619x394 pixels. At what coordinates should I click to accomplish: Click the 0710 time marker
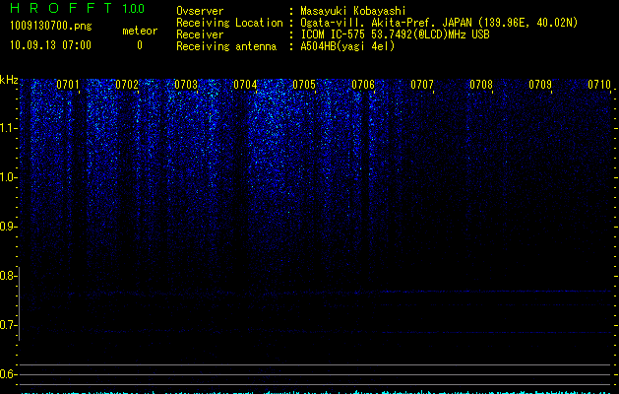(x=599, y=85)
